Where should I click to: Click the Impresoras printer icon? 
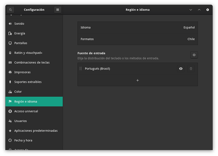(10, 72)
